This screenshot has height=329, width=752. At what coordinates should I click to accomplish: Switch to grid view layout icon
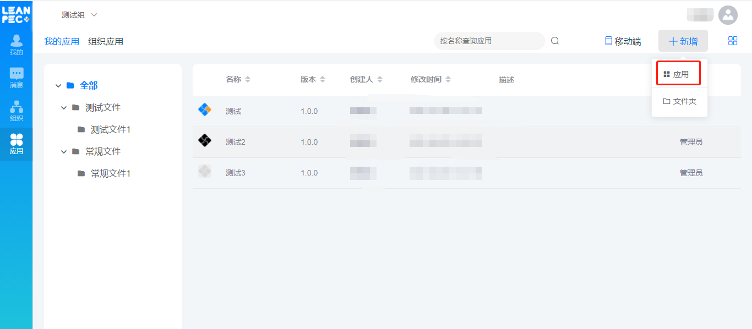(x=733, y=41)
